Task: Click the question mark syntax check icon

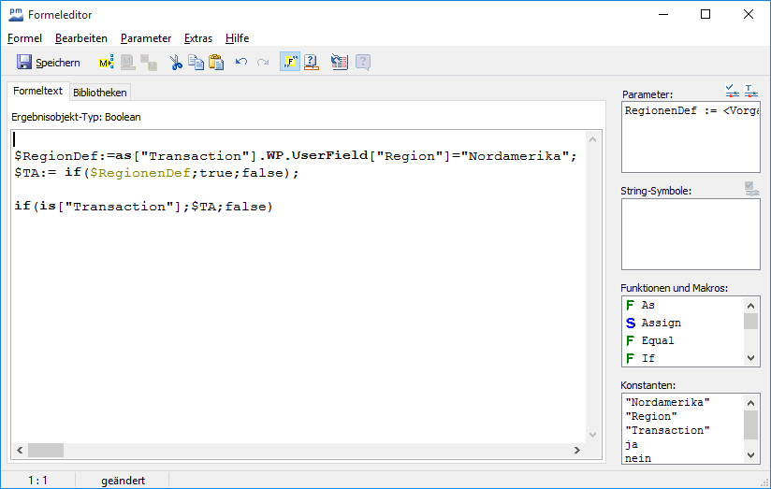Action: click(312, 63)
